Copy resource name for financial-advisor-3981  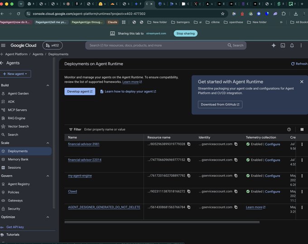tap(189, 144)
